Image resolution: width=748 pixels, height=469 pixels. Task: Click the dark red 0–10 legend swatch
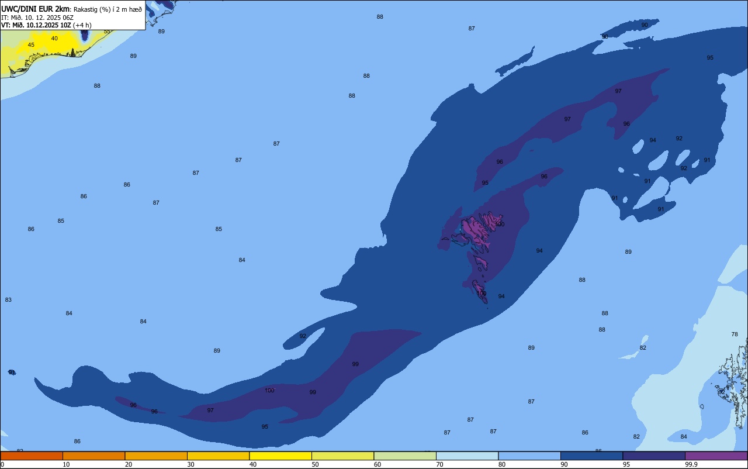point(32,456)
